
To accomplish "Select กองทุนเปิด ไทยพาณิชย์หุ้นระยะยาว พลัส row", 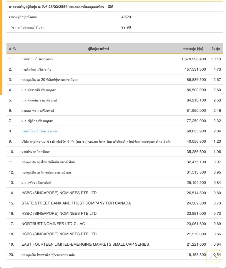I will pos(115,255).
